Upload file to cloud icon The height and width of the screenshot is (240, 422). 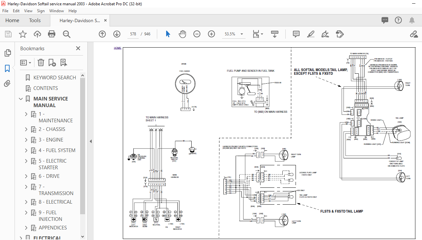pos(37,34)
